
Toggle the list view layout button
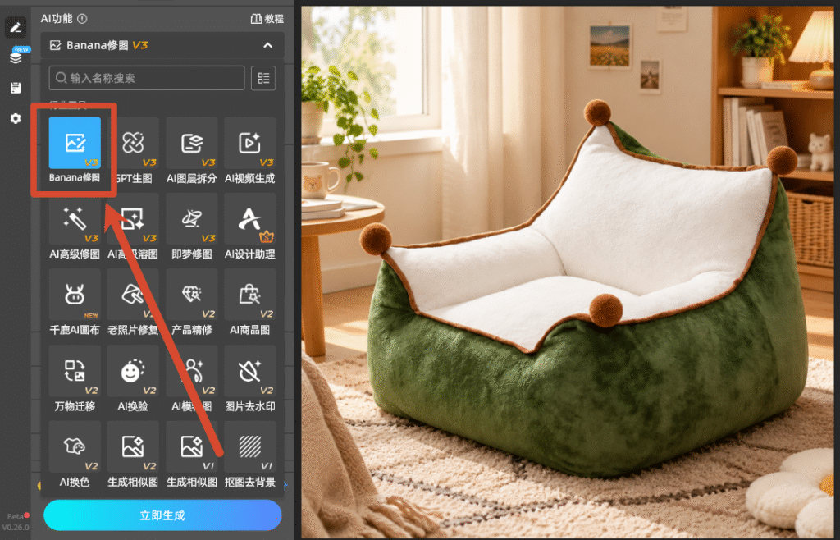pyautogui.click(x=263, y=78)
